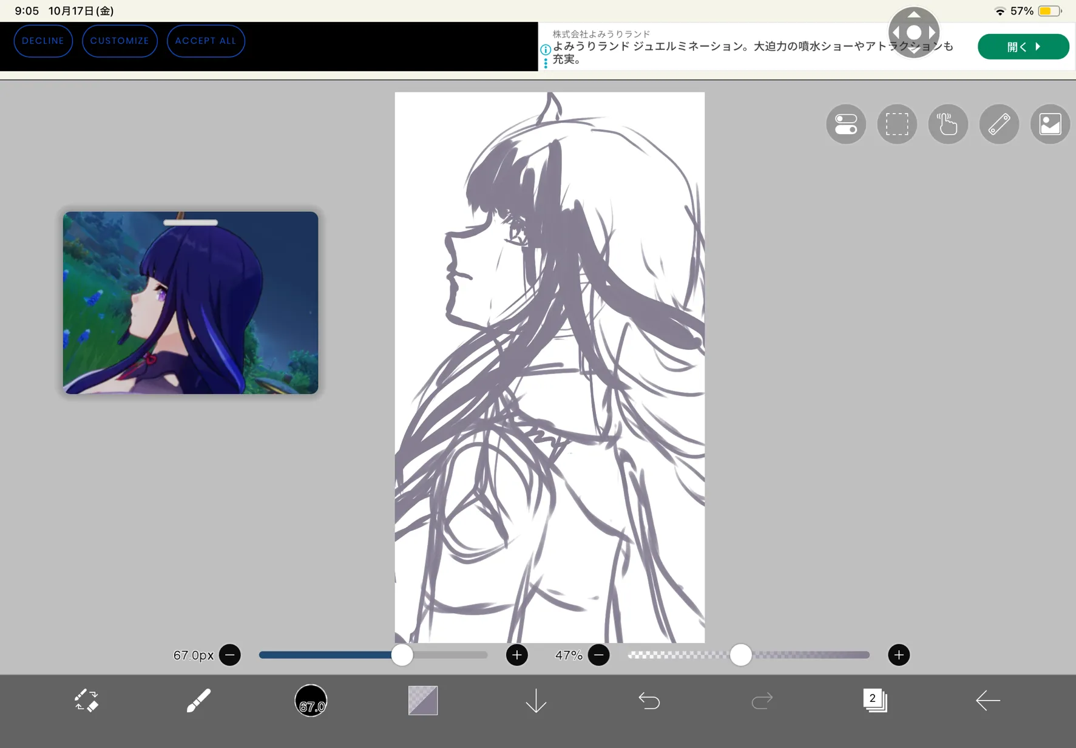Open CUSTOMIZE cookie settings
Image resolution: width=1076 pixels, height=748 pixels.
coord(120,41)
